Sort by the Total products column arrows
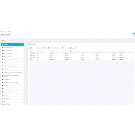 pos(64,51)
